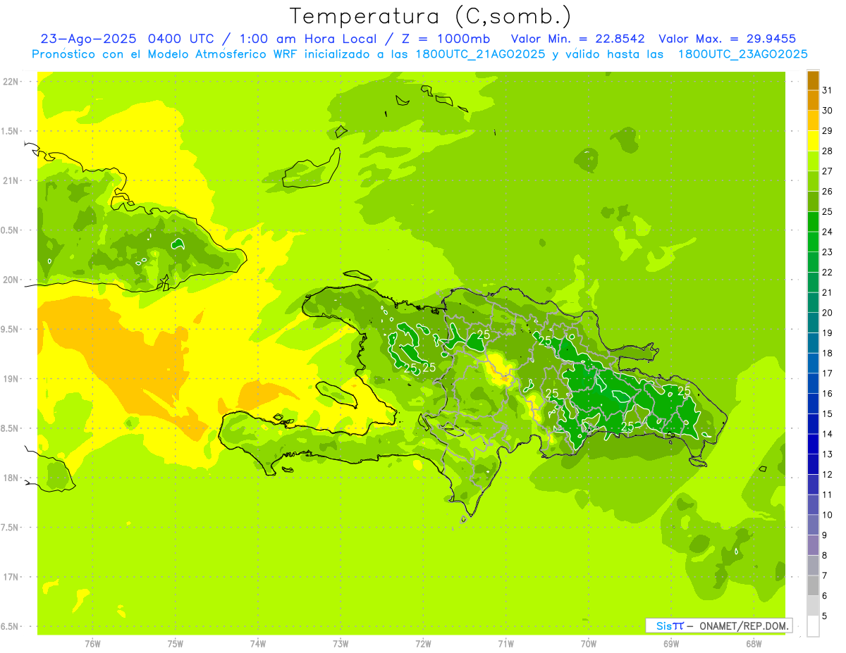Screen dimensions: 846x653
Task: Click the "0400 UTC" time text
Action: coord(180,39)
